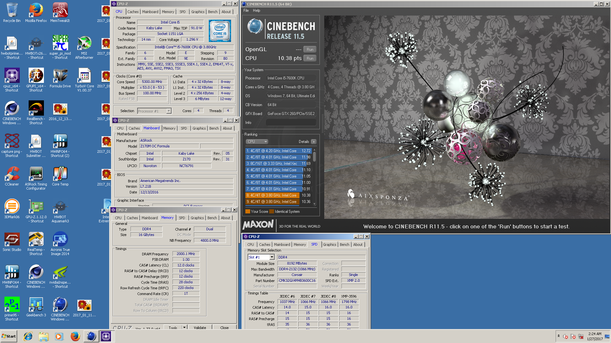
Task: Select ranking row 1 with score 12.72
Action: (x=278, y=151)
